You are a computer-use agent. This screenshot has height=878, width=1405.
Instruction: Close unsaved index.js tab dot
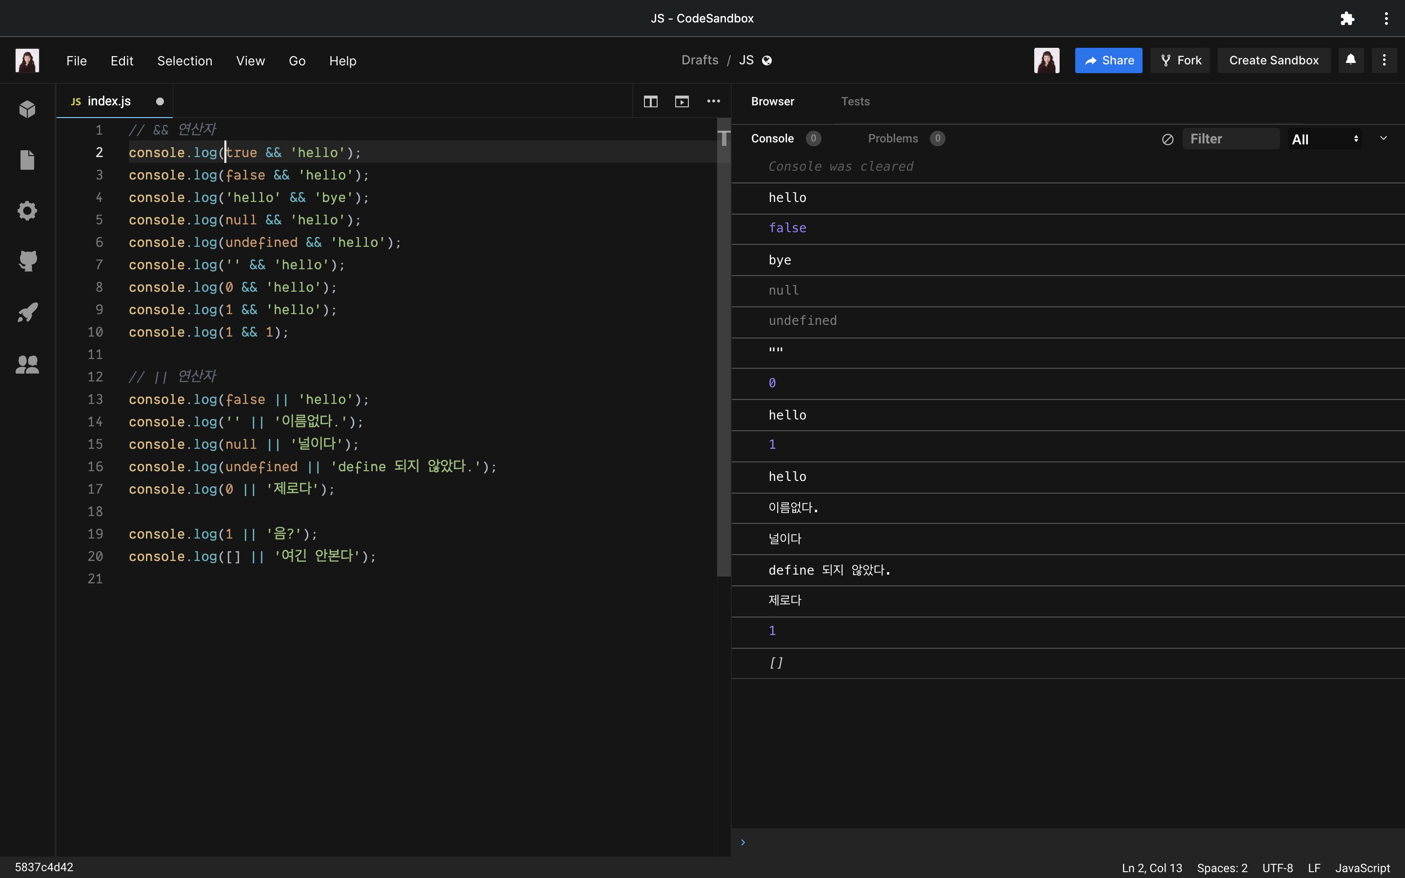(x=160, y=101)
